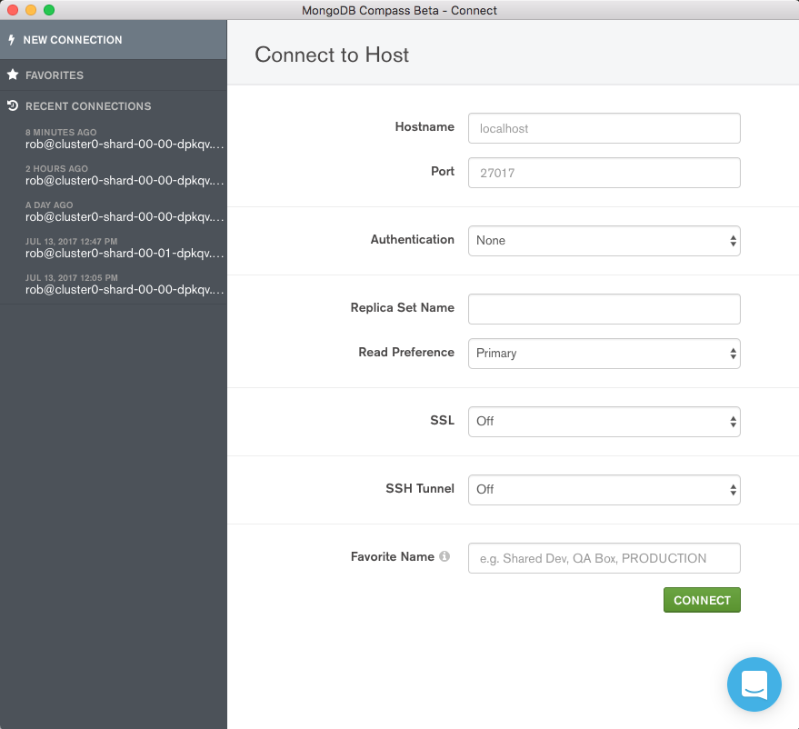Open the SSL dropdown
The image size is (799, 729).
pos(604,421)
